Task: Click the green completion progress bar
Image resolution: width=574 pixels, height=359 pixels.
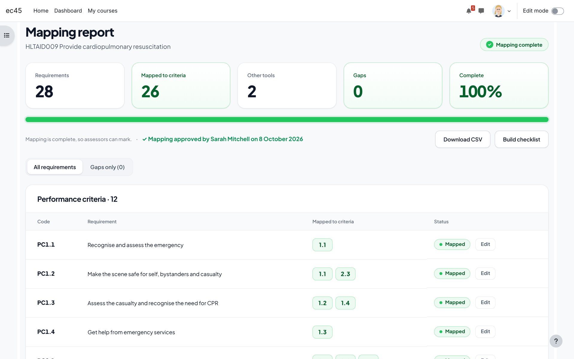Action: pos(287,120)
